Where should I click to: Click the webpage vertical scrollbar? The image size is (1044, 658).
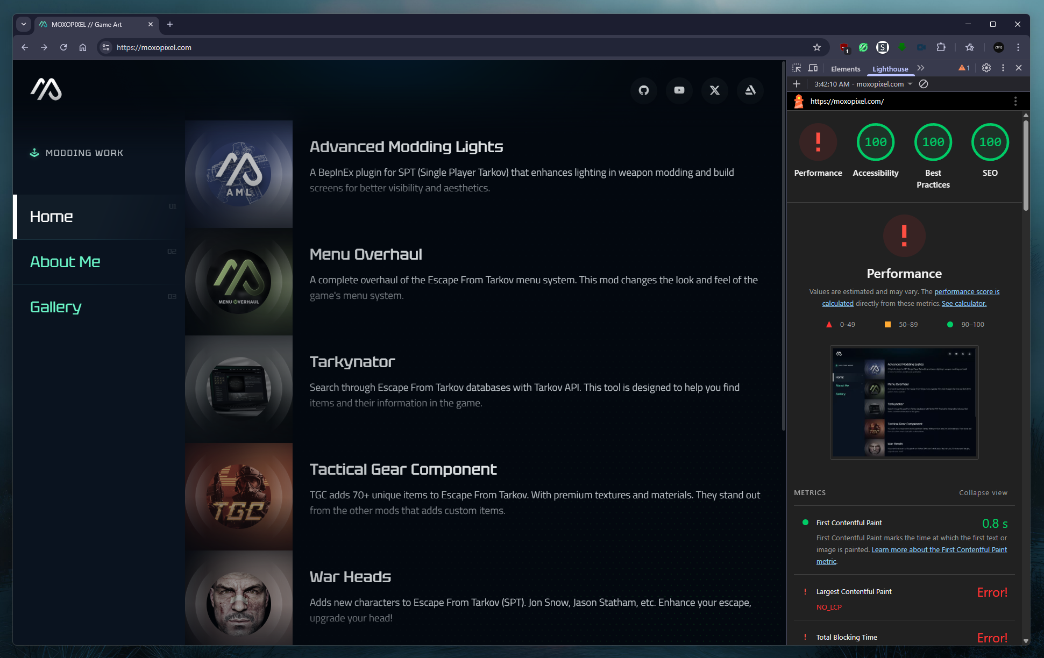coord(783,246)
